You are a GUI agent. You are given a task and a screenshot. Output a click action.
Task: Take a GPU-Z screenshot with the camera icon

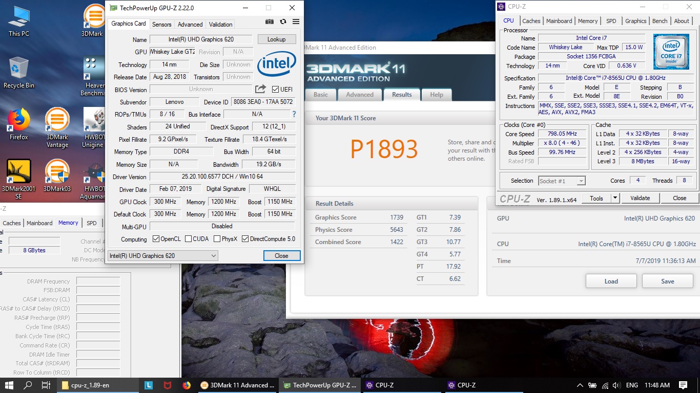270,21
